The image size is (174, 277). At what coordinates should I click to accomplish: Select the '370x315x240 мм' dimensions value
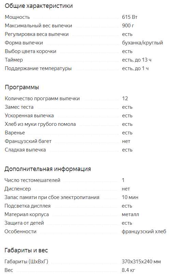click(141, 262)
